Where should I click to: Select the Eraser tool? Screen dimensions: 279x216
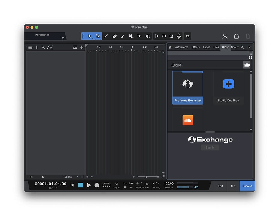[x=114, y=36]
